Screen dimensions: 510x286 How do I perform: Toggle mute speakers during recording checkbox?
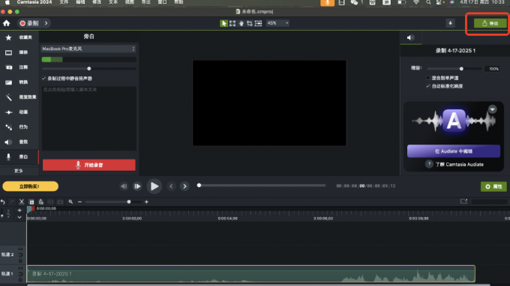[x=44, y=78]
